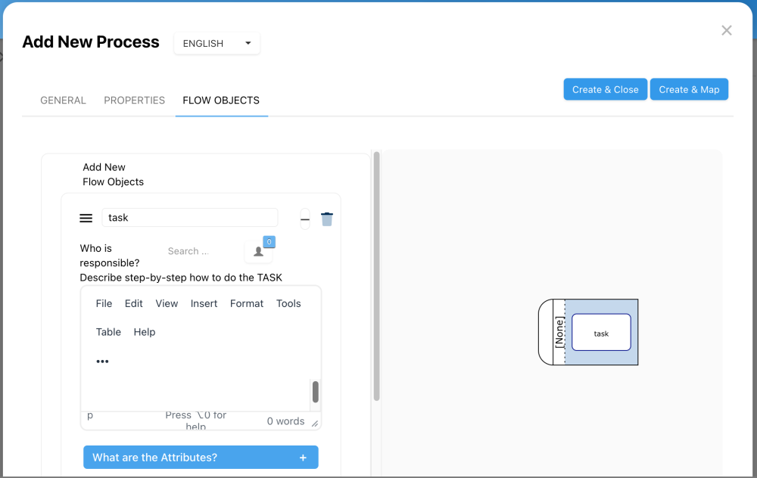757x478 pixels.
Task: Expand the What are the Attributes section
Action: click(201, 458)
